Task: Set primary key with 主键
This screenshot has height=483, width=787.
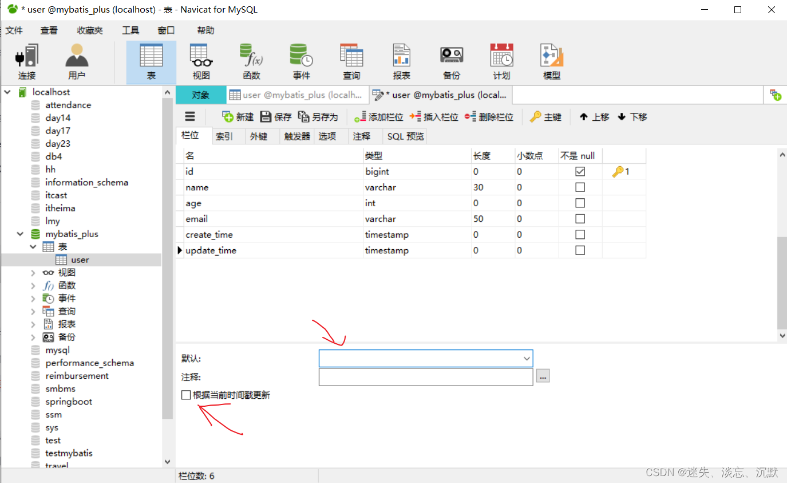Action: point(546,117)
